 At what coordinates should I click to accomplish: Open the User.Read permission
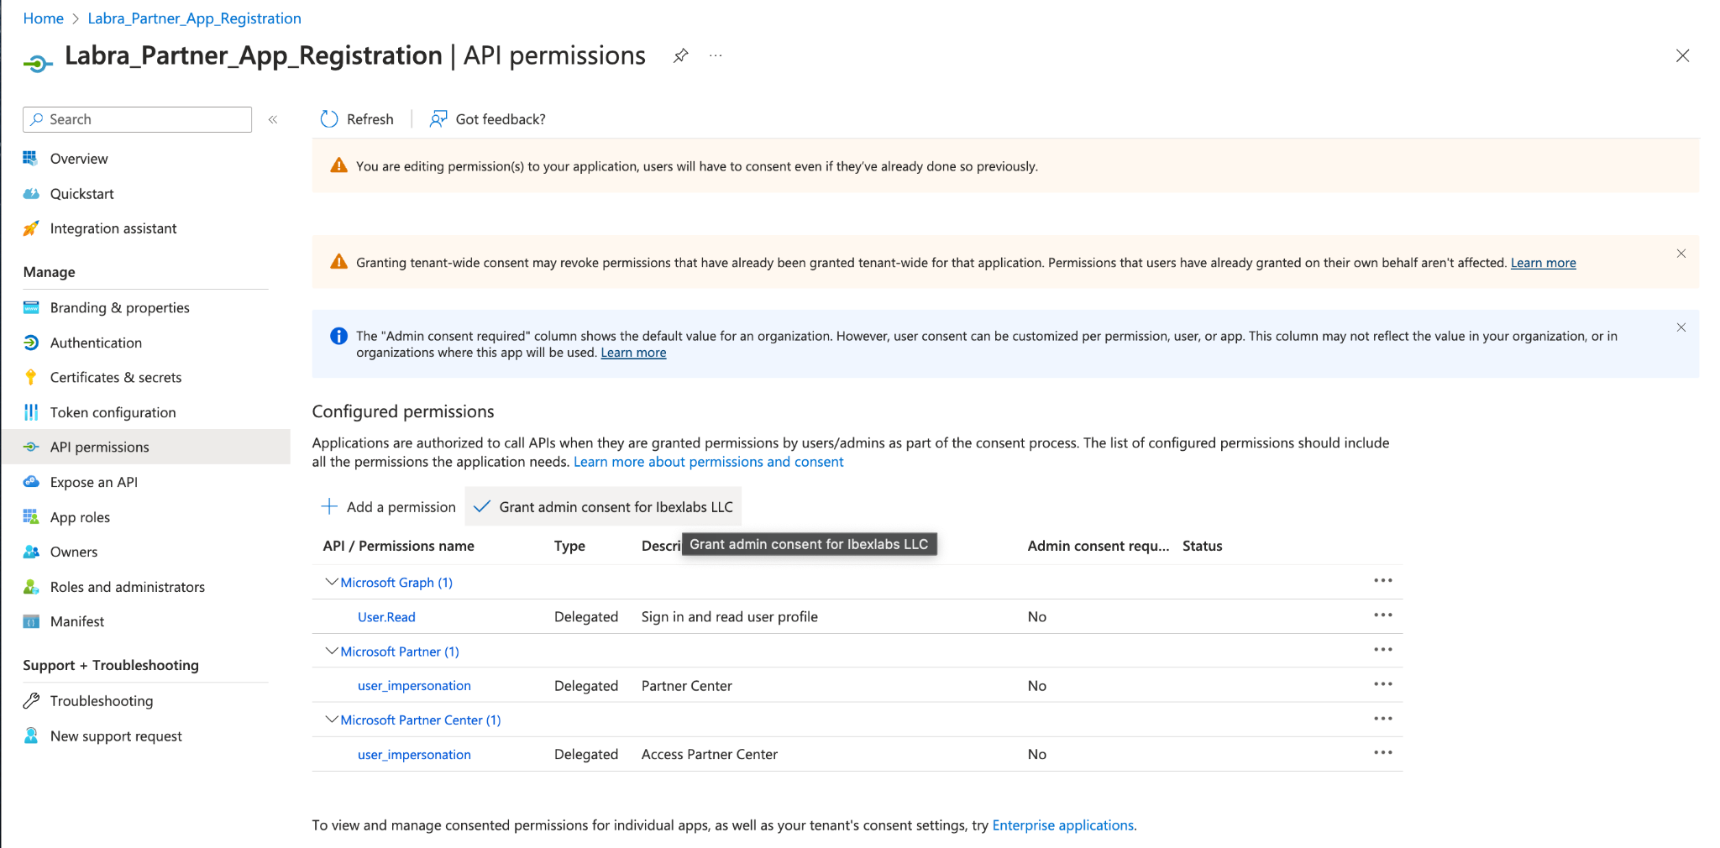pos(386,617)
